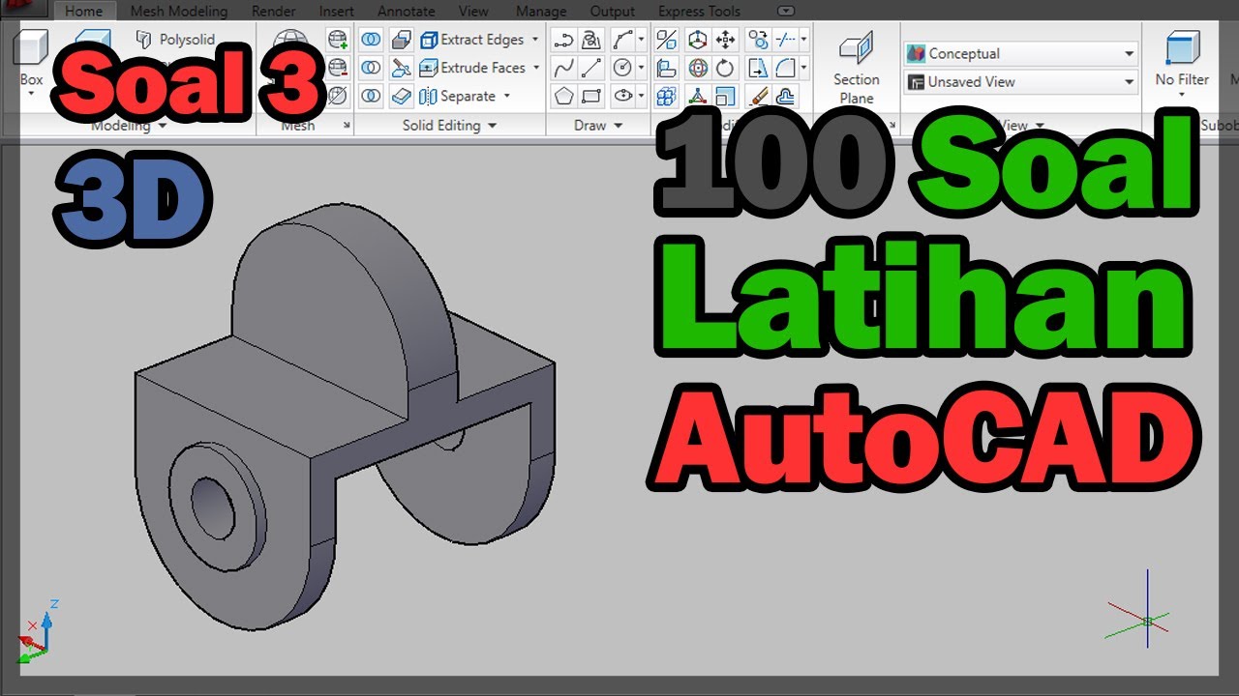Viewport: 1239px width, 696px height.
Task: Click the No Filter subobject button
Action: 1182,64
